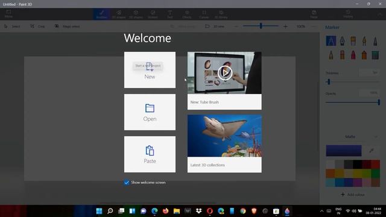Image resolution: width=386 pixels, height=217 pixels.
Task: Select the Marker brush
Action: 331,41
